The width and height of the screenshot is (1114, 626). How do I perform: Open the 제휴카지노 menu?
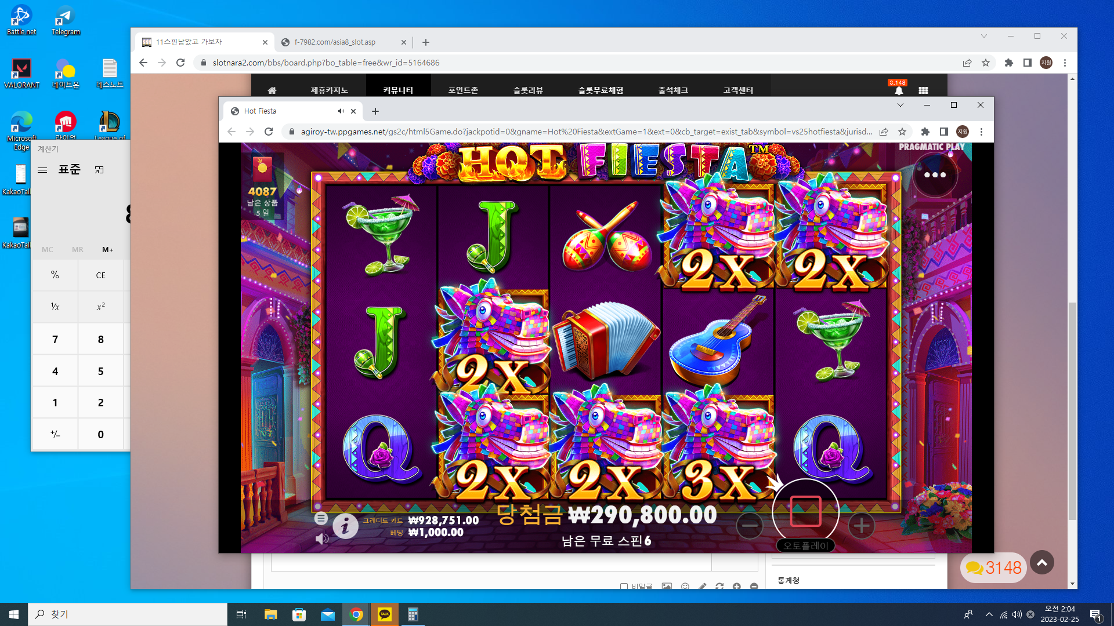[329, 90]
